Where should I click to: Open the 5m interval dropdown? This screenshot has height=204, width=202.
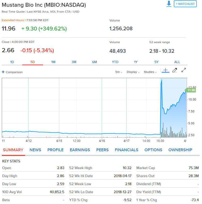tap(119, 72)
